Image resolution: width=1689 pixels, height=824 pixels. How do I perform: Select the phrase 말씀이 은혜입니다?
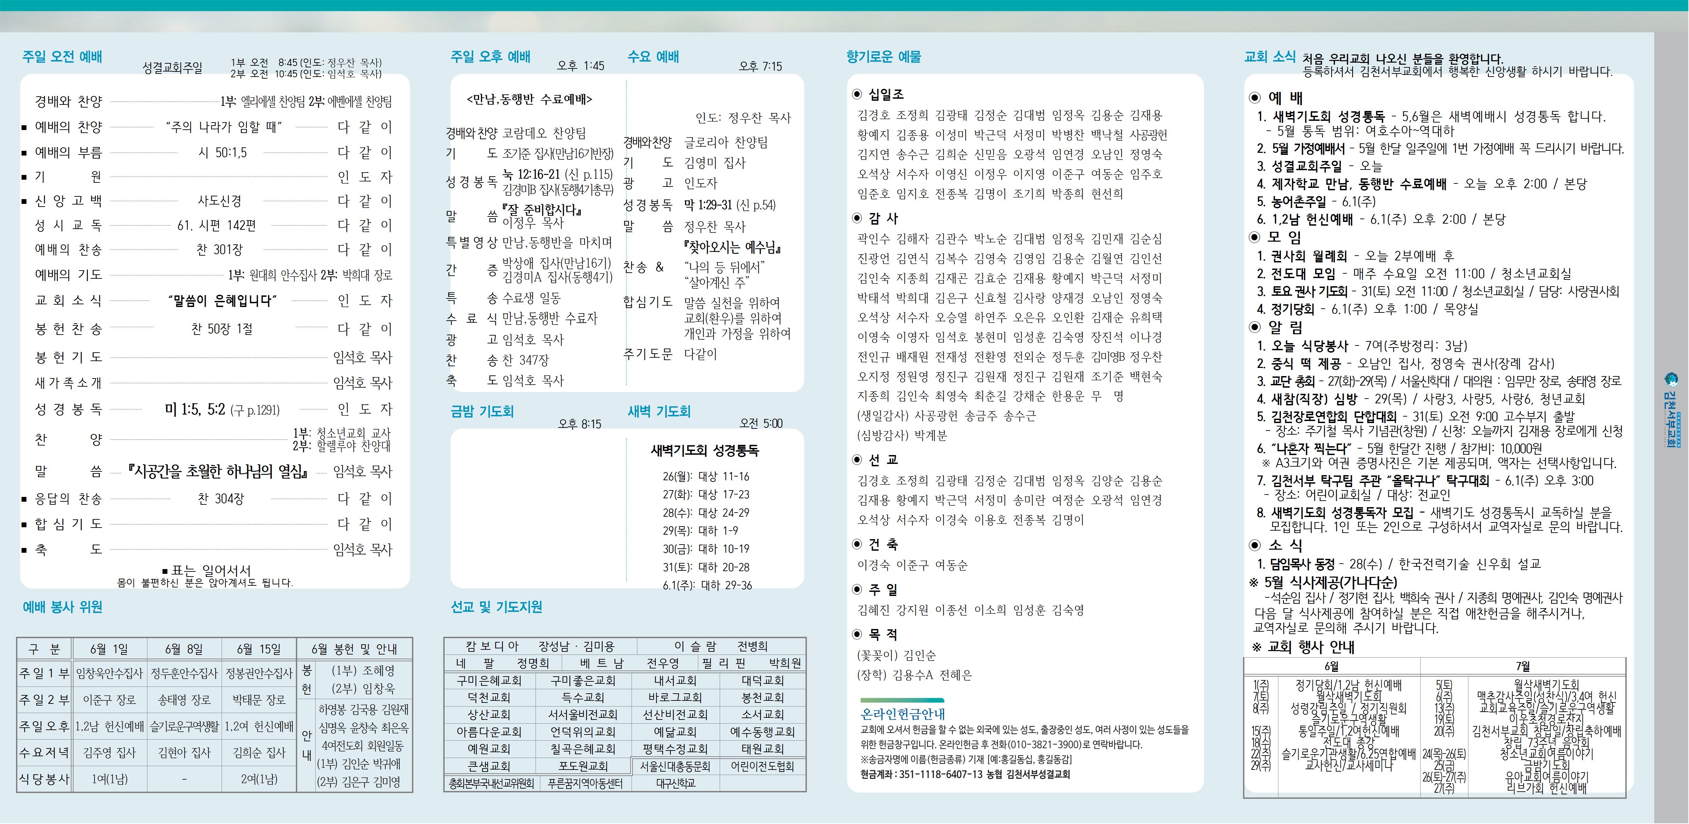(222, 301)
